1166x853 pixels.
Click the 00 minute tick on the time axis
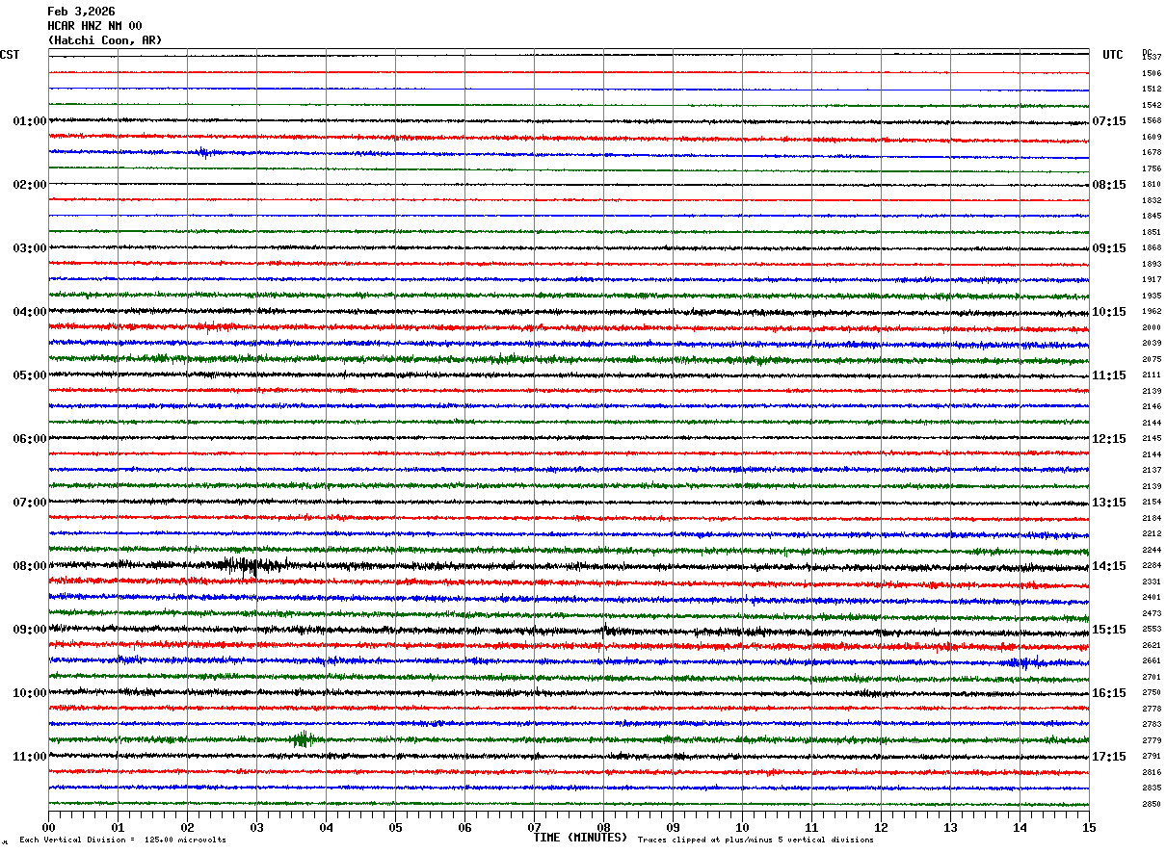pyautogui.click(x=48, y=827)
